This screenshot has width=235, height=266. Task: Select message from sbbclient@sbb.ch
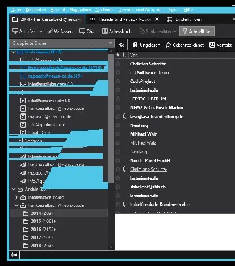point(148,187)
